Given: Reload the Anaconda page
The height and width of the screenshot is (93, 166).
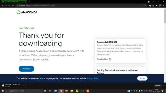Looking at the screenshot, I should (x=9, y=6).
